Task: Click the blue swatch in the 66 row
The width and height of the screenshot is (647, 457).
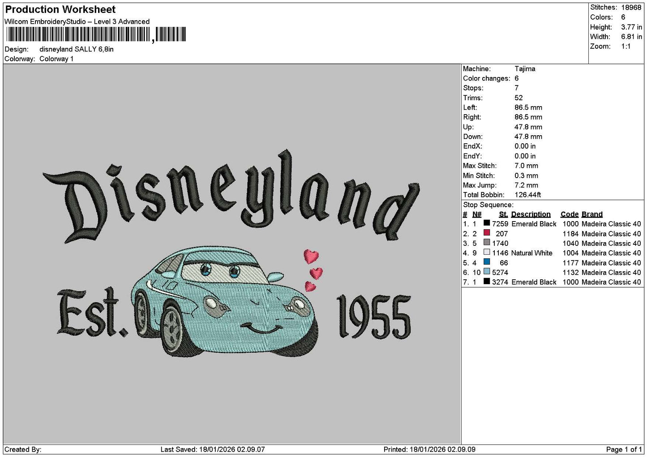Action: (x=487, y=262)
